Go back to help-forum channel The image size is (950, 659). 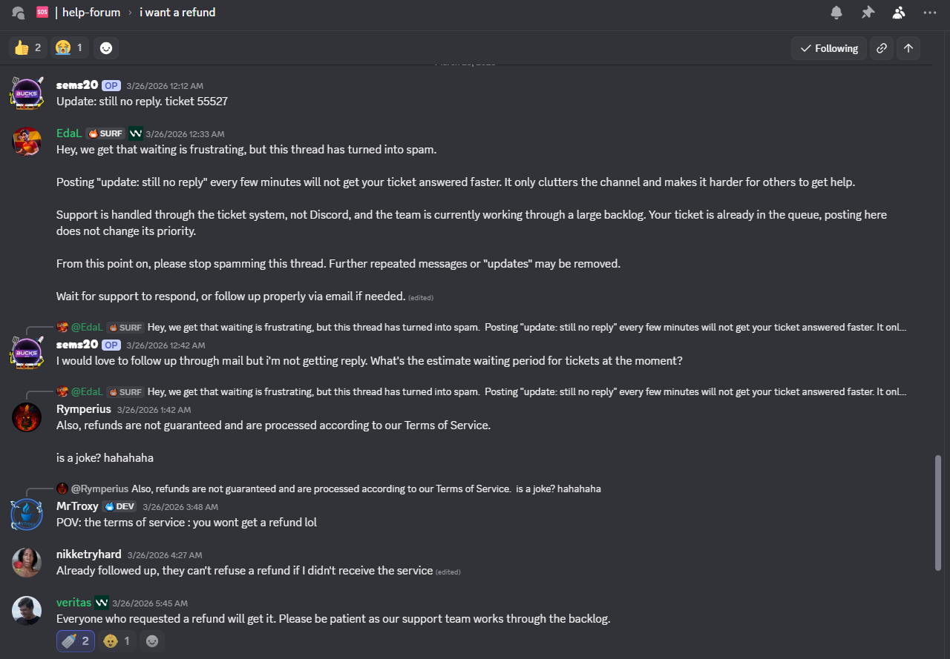[x=91, y=13]
